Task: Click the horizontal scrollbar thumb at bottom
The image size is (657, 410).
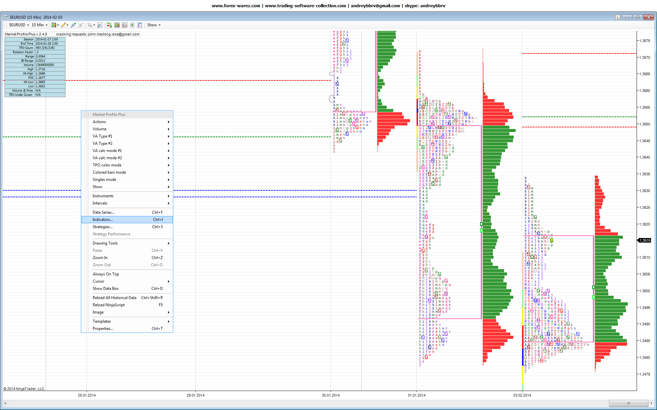Action: [x=628, y=403]
